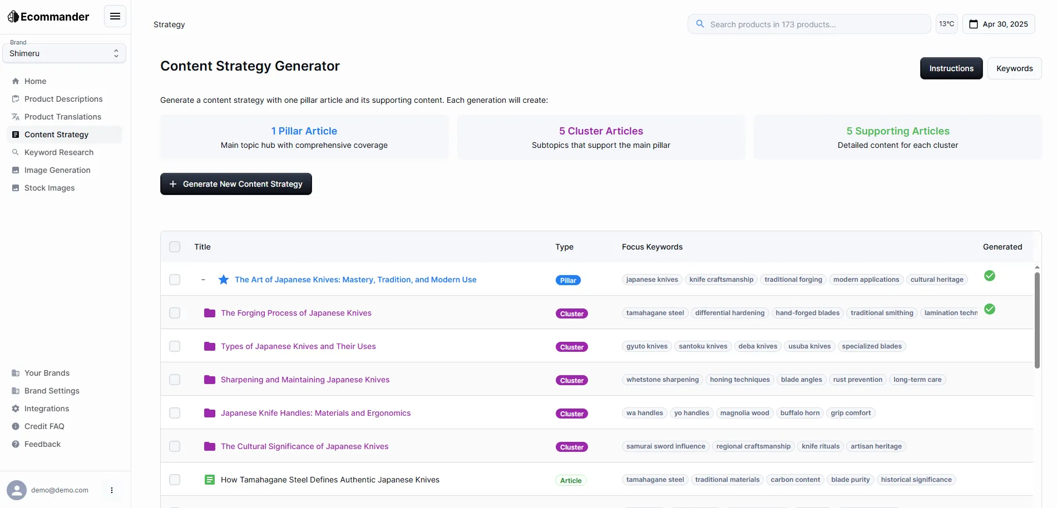Toggle the select-all checkbox in table header
1057x508 pixels.
coord(175,247)
